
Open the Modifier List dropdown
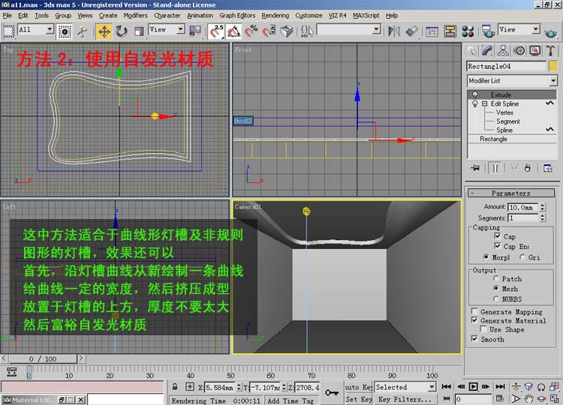tap(553, 80)
